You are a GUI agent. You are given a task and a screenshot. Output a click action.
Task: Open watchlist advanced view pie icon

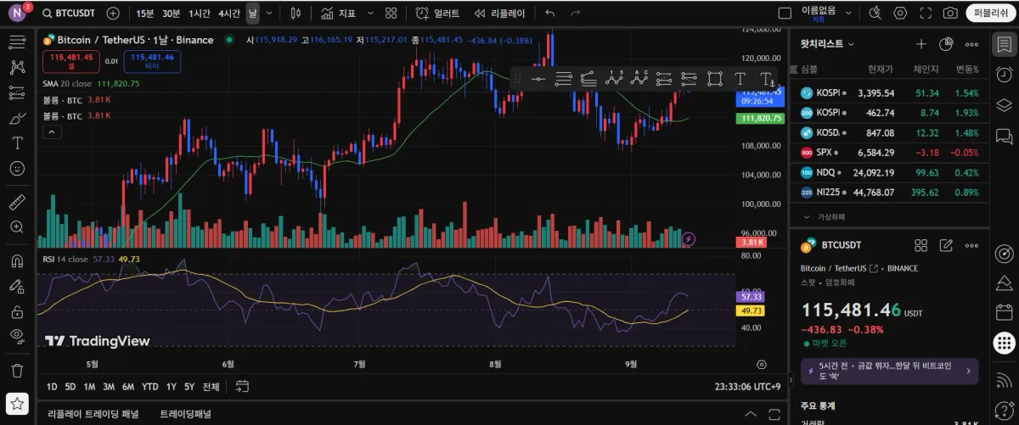(946, 43)
